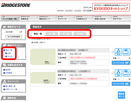The height and width of the screenshot is (101, 131).
Task: Open お気に入り一覧 link
Action: 11,89
